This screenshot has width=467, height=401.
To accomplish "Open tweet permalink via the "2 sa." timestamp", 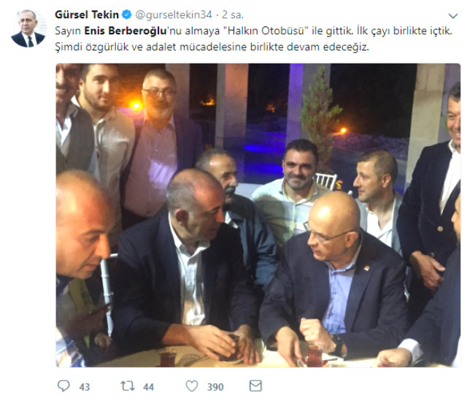I will tap(233, 15).
